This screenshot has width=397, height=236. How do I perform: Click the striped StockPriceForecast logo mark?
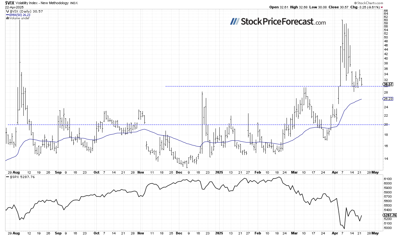click(x=235, y=22)
